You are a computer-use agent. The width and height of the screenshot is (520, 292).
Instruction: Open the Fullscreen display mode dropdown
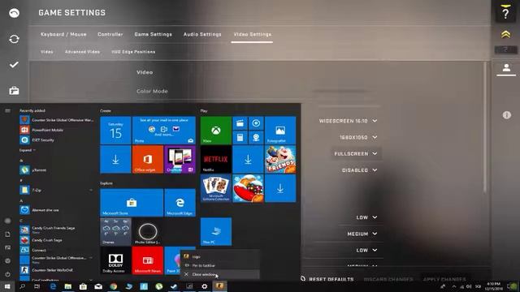[x=356, y=153]
